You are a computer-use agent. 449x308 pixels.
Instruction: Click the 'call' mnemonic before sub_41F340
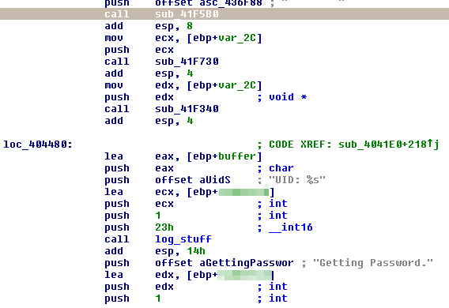pyautogui.click(x=117, y=109)
